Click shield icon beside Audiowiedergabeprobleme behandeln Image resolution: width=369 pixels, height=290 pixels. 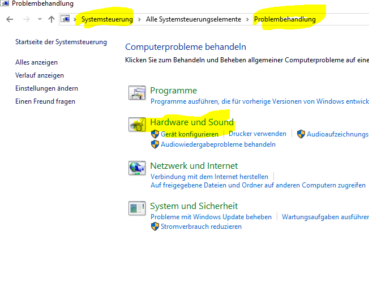coord(155,144)
